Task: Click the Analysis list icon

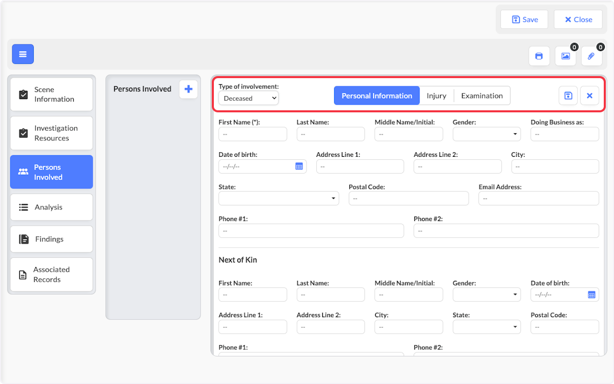Action: point(23,207)
